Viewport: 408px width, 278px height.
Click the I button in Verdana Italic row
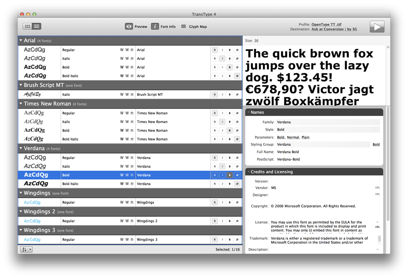tap(222, 167)
